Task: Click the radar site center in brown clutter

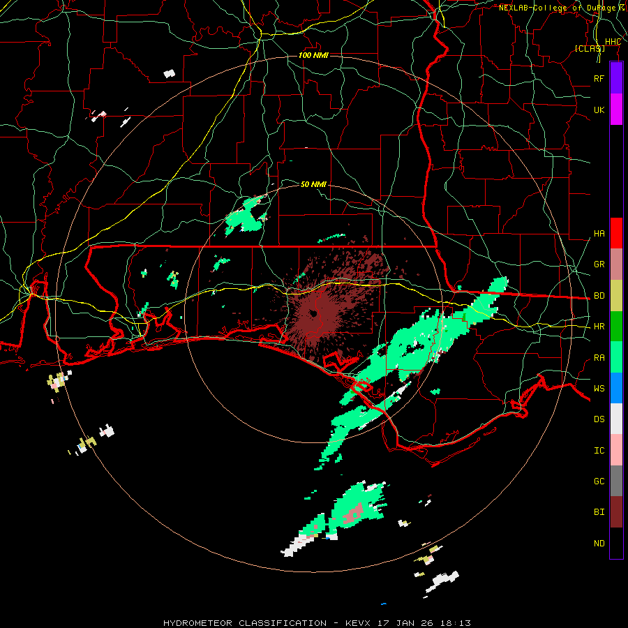Action: [x=313, y=313]
